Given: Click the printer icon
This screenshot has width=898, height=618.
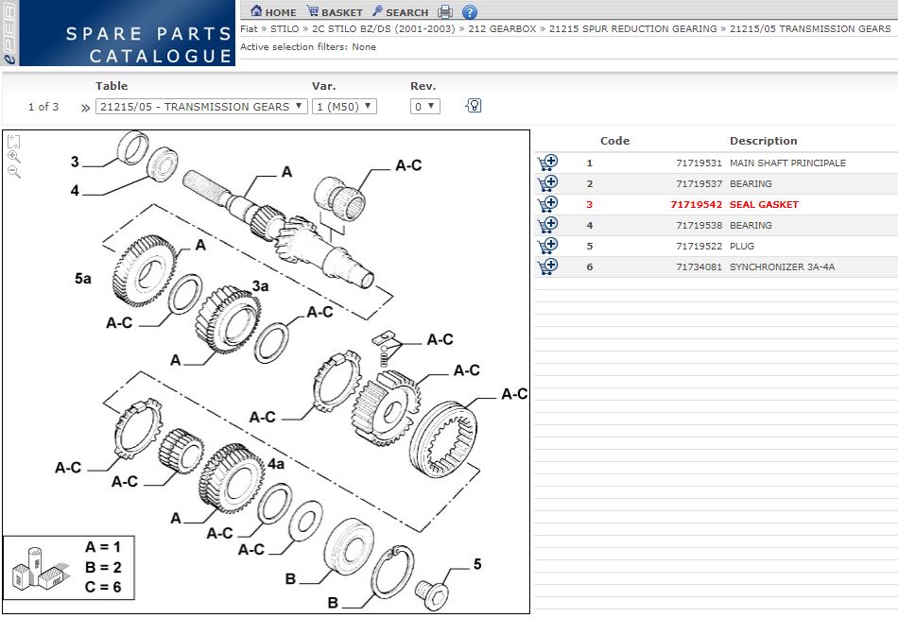Looking at the screenshot, I should pyautogui.click(x=445, y=12).
